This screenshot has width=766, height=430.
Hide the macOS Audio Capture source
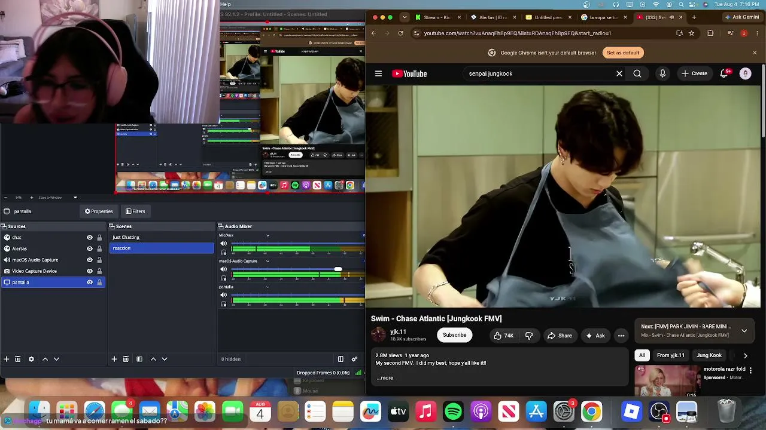[90, 260]
